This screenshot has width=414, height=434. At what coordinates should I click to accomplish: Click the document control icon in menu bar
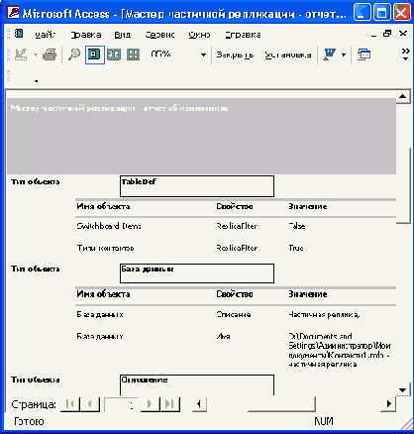pyautogui.click(x=19, y=34)
